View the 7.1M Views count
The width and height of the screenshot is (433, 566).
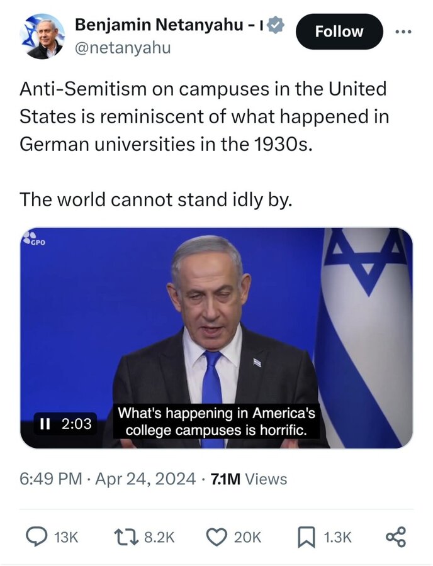point(249,479)
